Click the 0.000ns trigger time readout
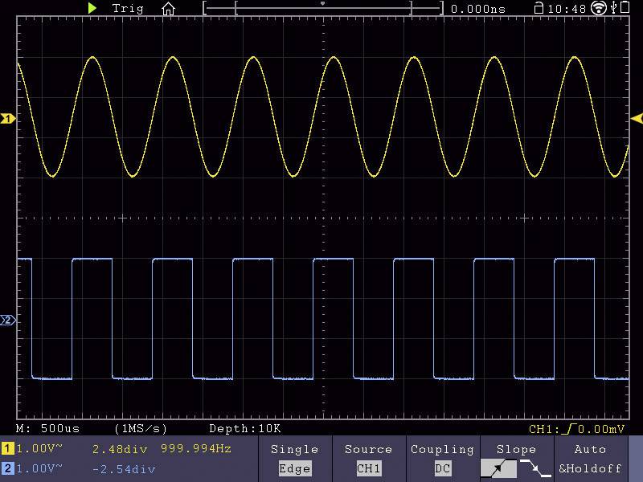643x482 pixels. 480,9
